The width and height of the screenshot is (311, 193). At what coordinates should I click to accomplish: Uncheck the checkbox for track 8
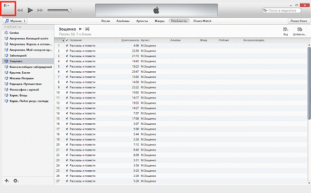tap(67, 82)
